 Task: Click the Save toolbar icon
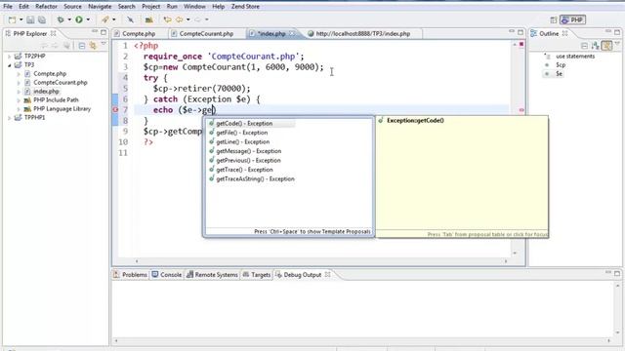[x=30, y=19]
